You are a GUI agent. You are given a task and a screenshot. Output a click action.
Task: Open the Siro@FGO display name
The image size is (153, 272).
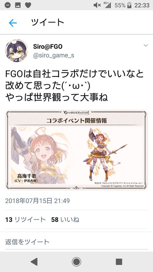(48, 47)
